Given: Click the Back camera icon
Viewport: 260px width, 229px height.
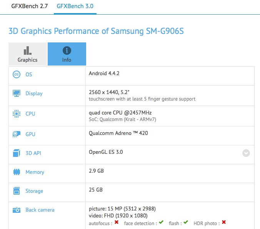Looking at the screenshot, I should (17, 210).
